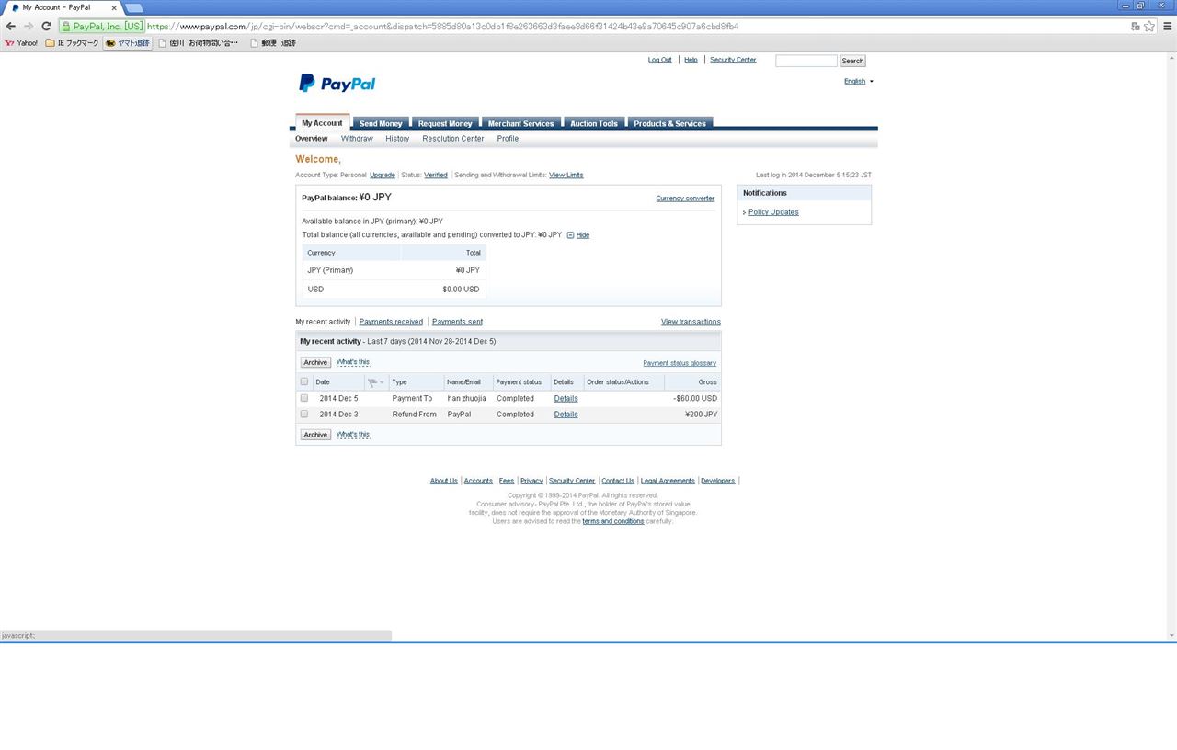1177x750 pixels.
Task: Open the Currency converter link
Action: [685, 199]
